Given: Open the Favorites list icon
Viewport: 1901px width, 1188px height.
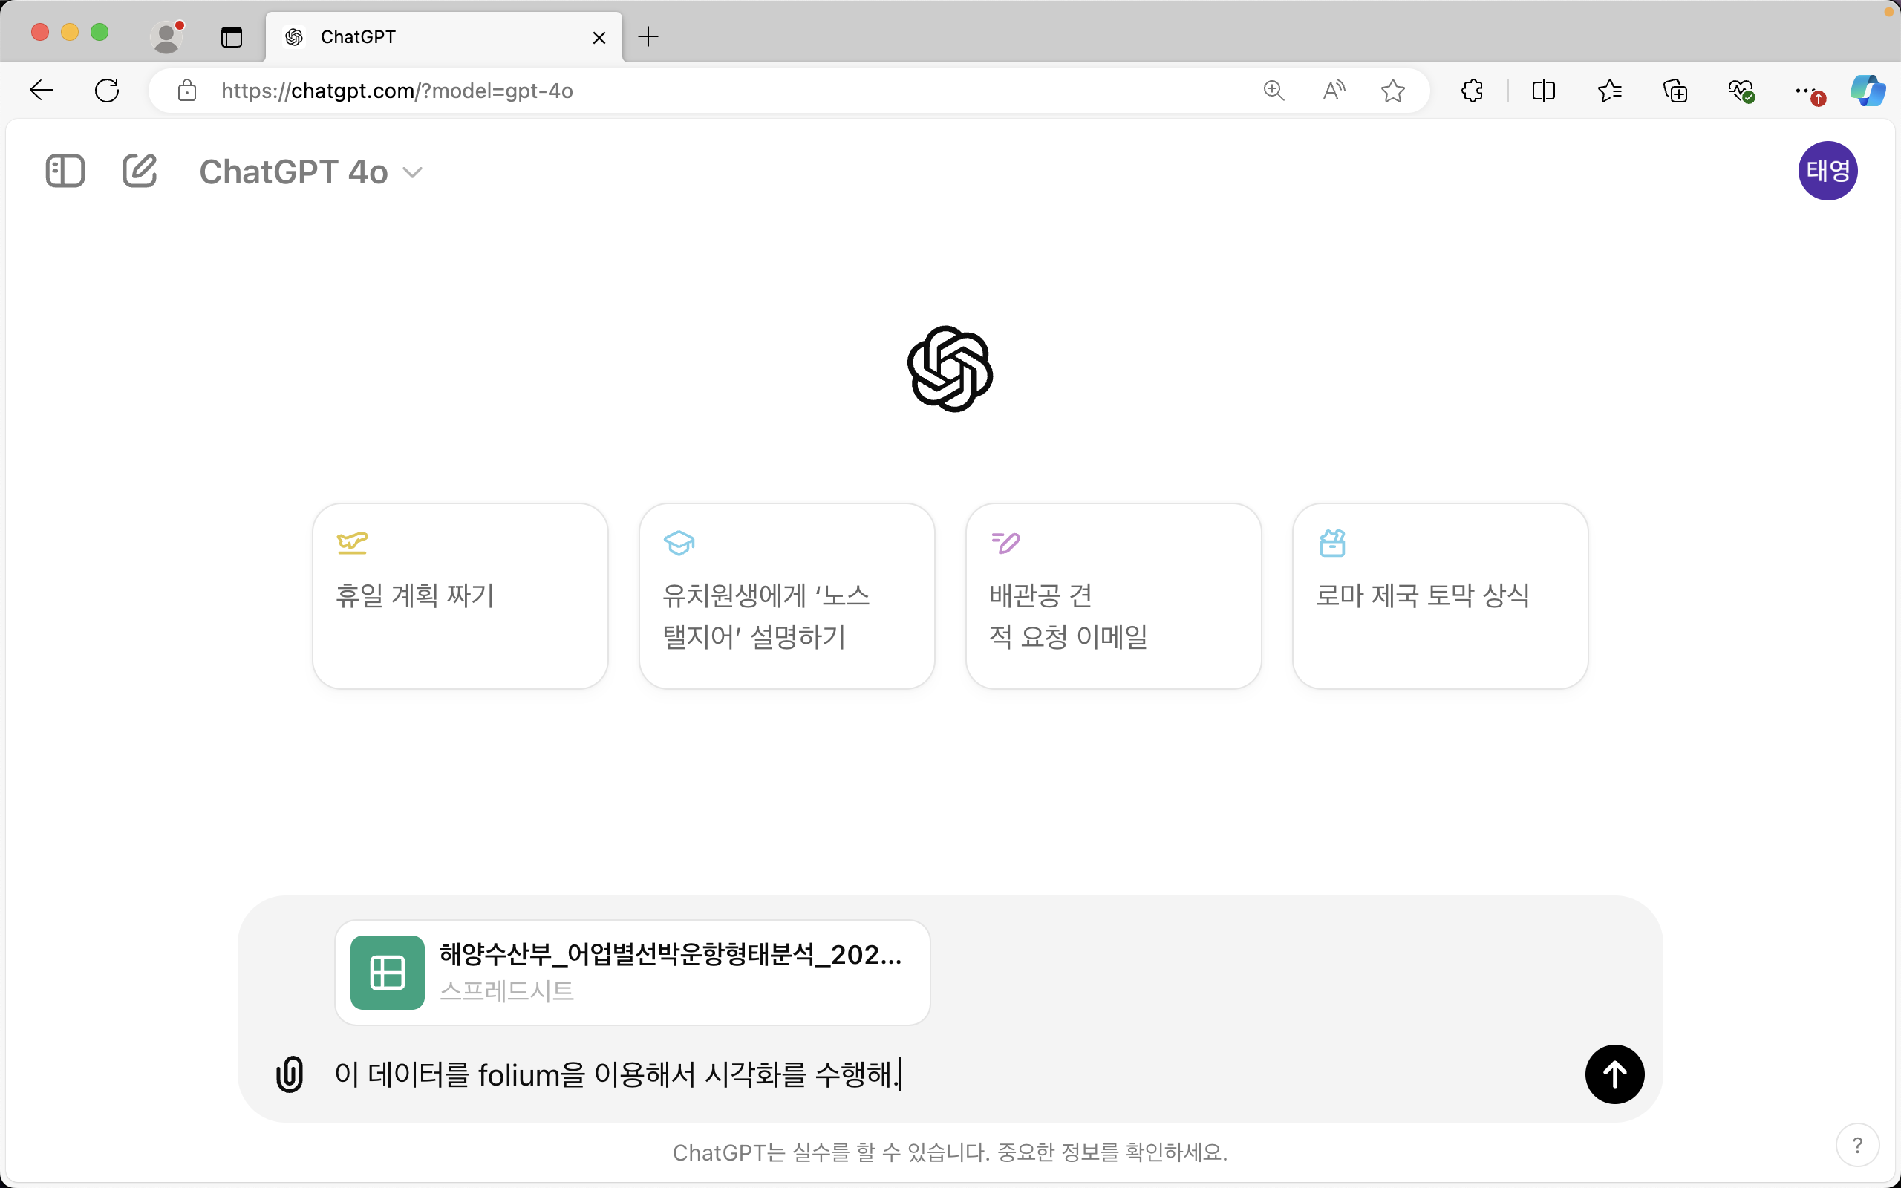Looking at the screenshot, I should click(1610, 91).
